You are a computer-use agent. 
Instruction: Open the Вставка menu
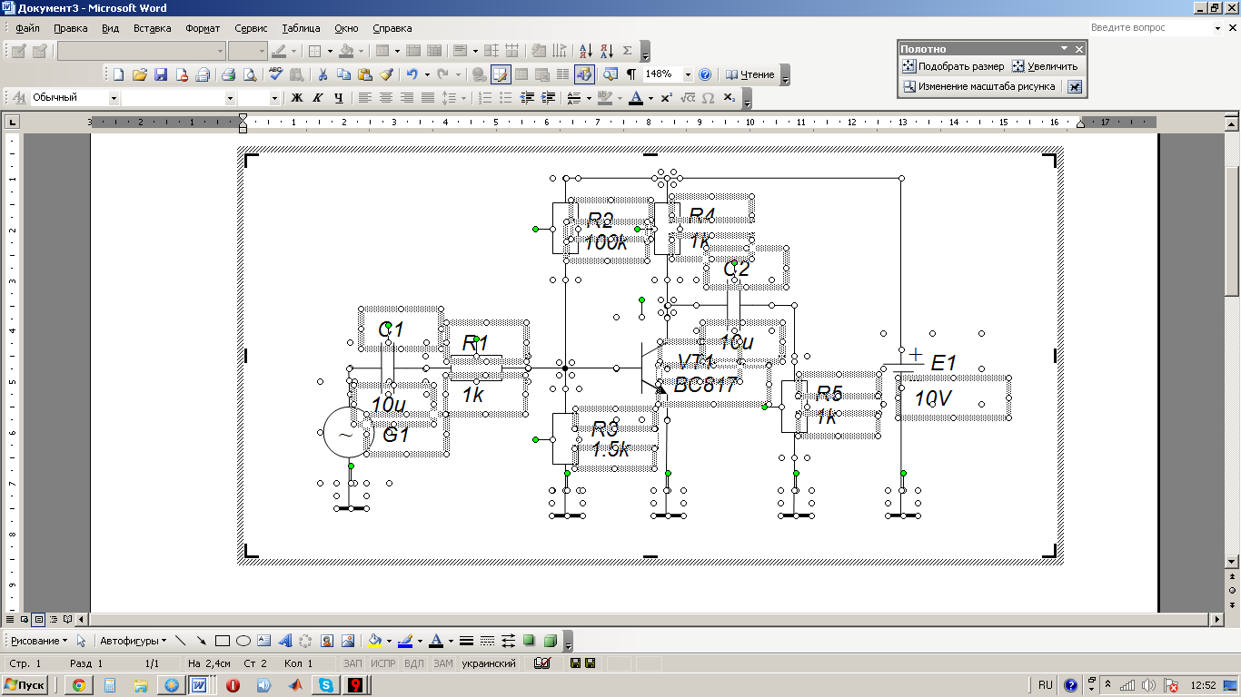pos(152,28)
